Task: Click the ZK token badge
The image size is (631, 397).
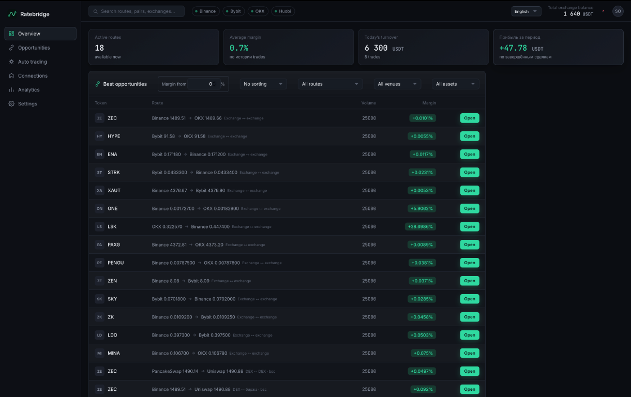Action: click(x=100, y=317)
